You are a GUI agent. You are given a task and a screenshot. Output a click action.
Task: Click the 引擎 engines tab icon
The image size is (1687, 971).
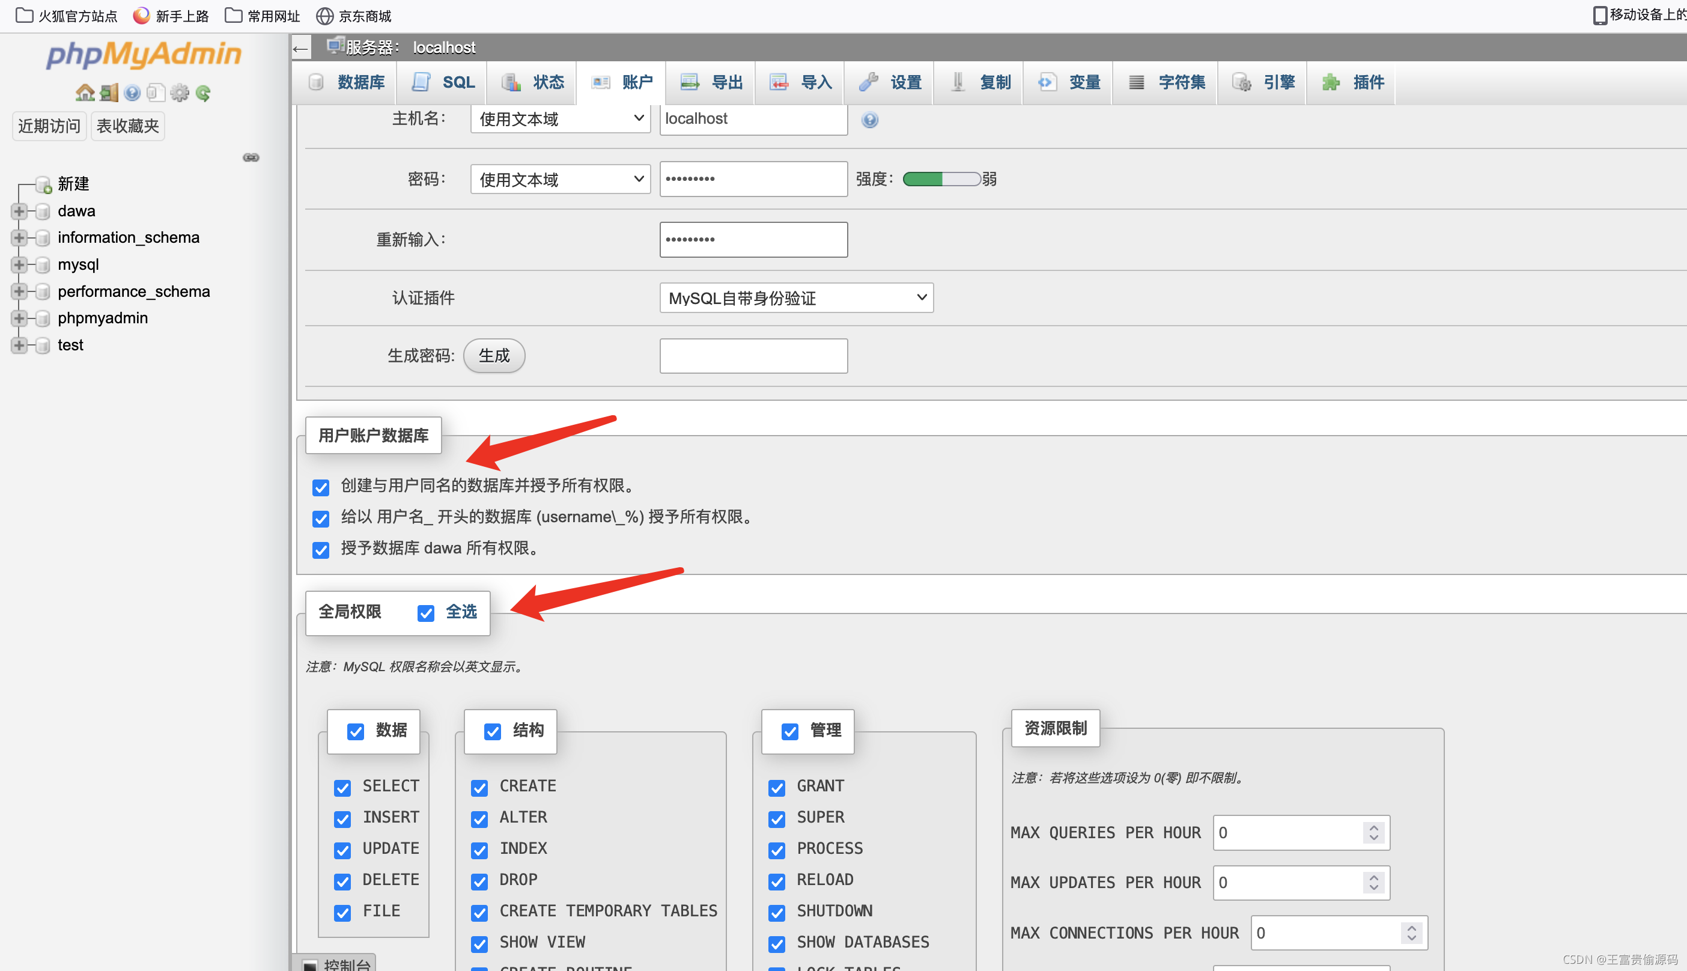pos(1242,82)
